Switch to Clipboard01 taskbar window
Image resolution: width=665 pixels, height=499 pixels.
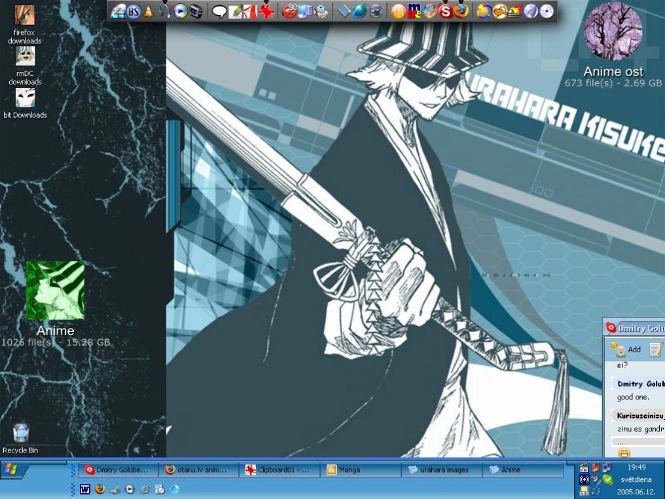[279, 470]
